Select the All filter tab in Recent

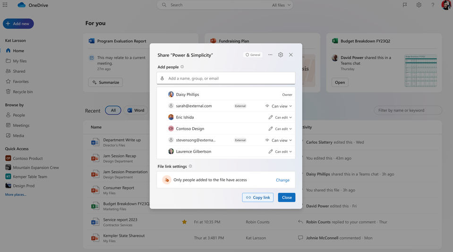(113, 110)
